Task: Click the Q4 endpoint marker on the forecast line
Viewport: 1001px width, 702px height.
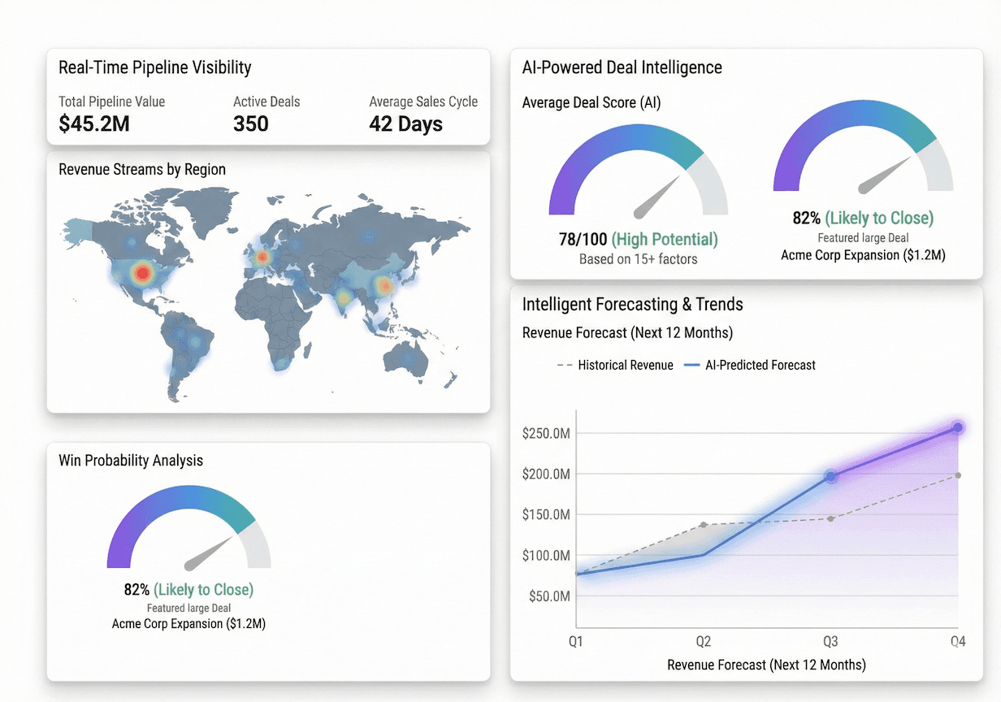Action: (957, 426)
